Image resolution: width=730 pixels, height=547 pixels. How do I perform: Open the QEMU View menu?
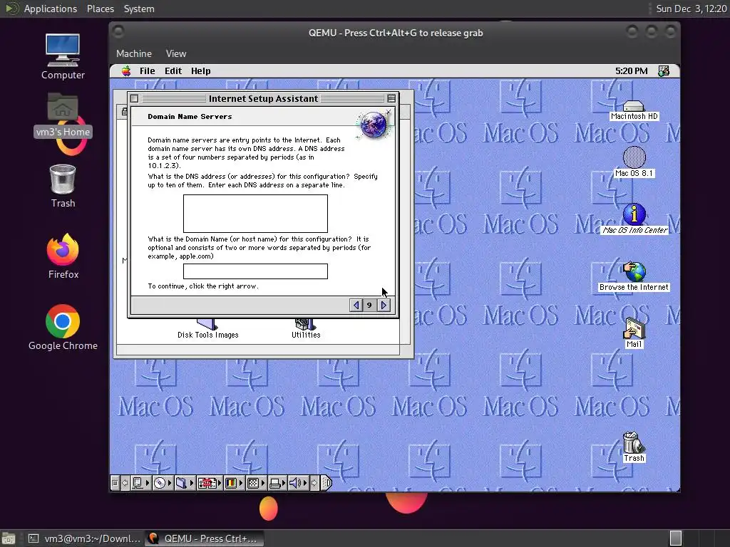point(176,53)
